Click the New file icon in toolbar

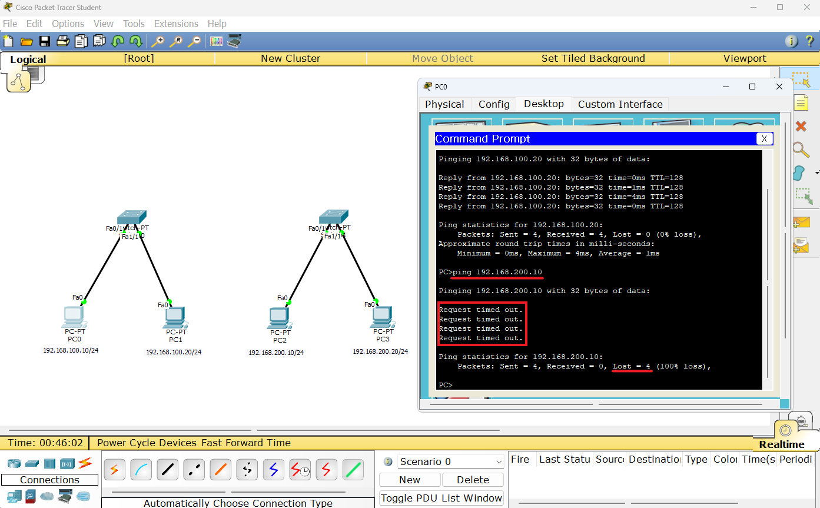pos(8,41)
